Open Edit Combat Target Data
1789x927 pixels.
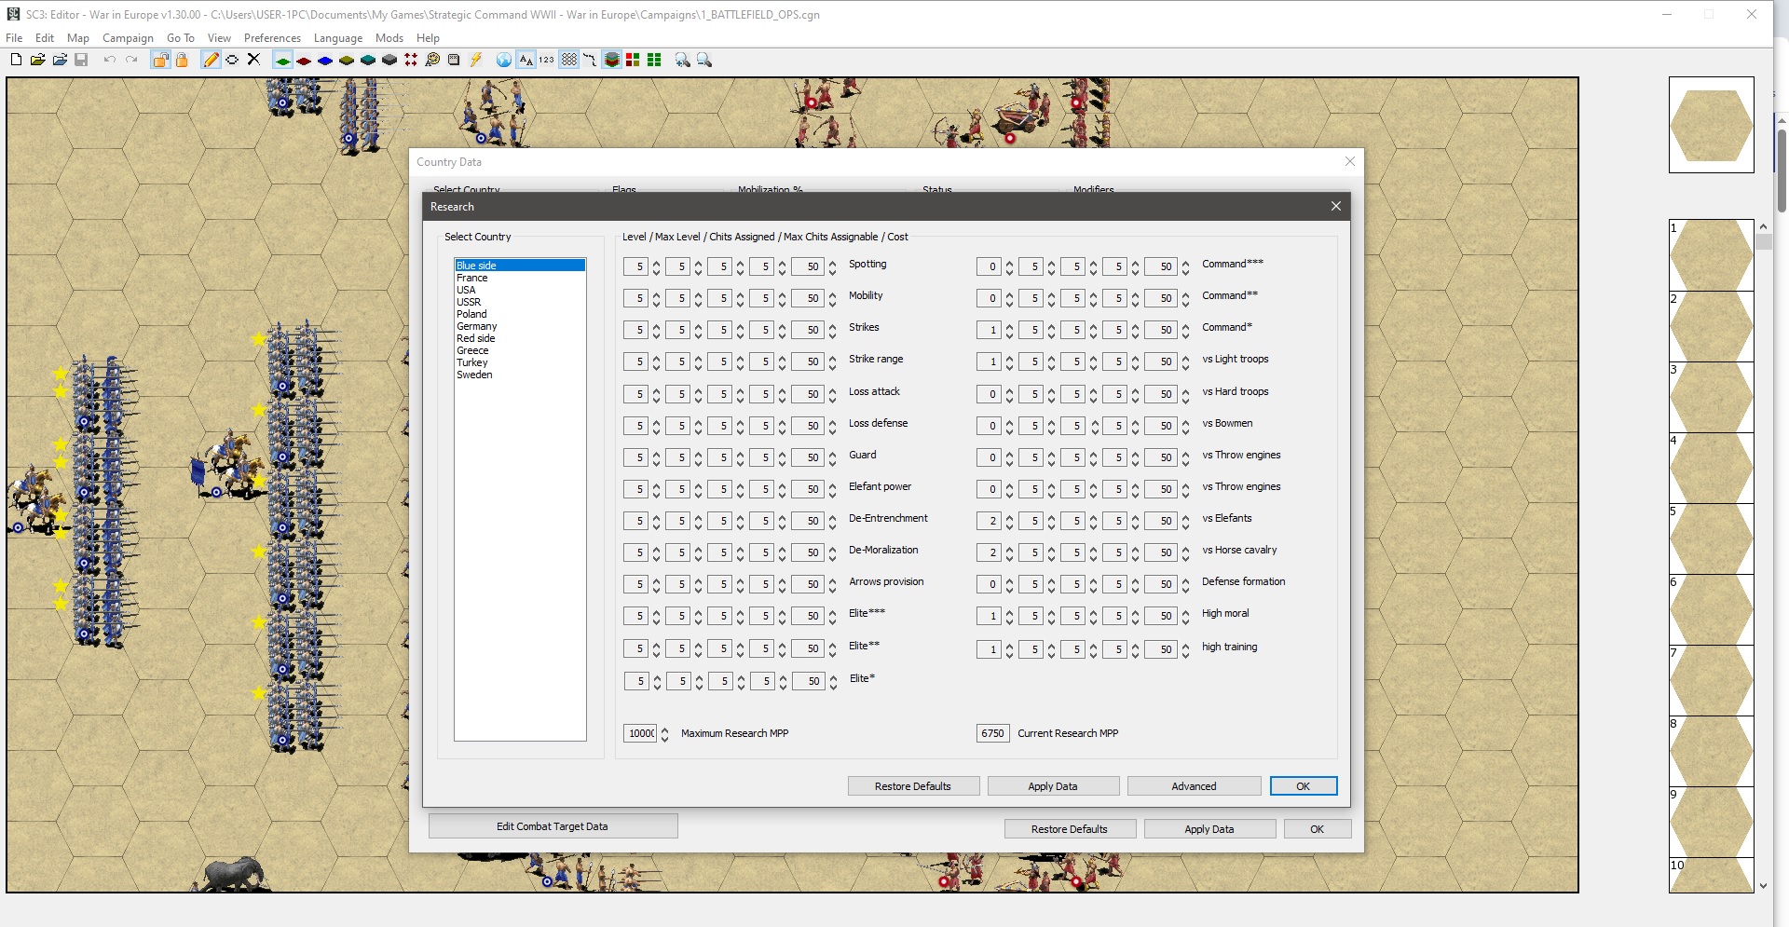point(553,826)
